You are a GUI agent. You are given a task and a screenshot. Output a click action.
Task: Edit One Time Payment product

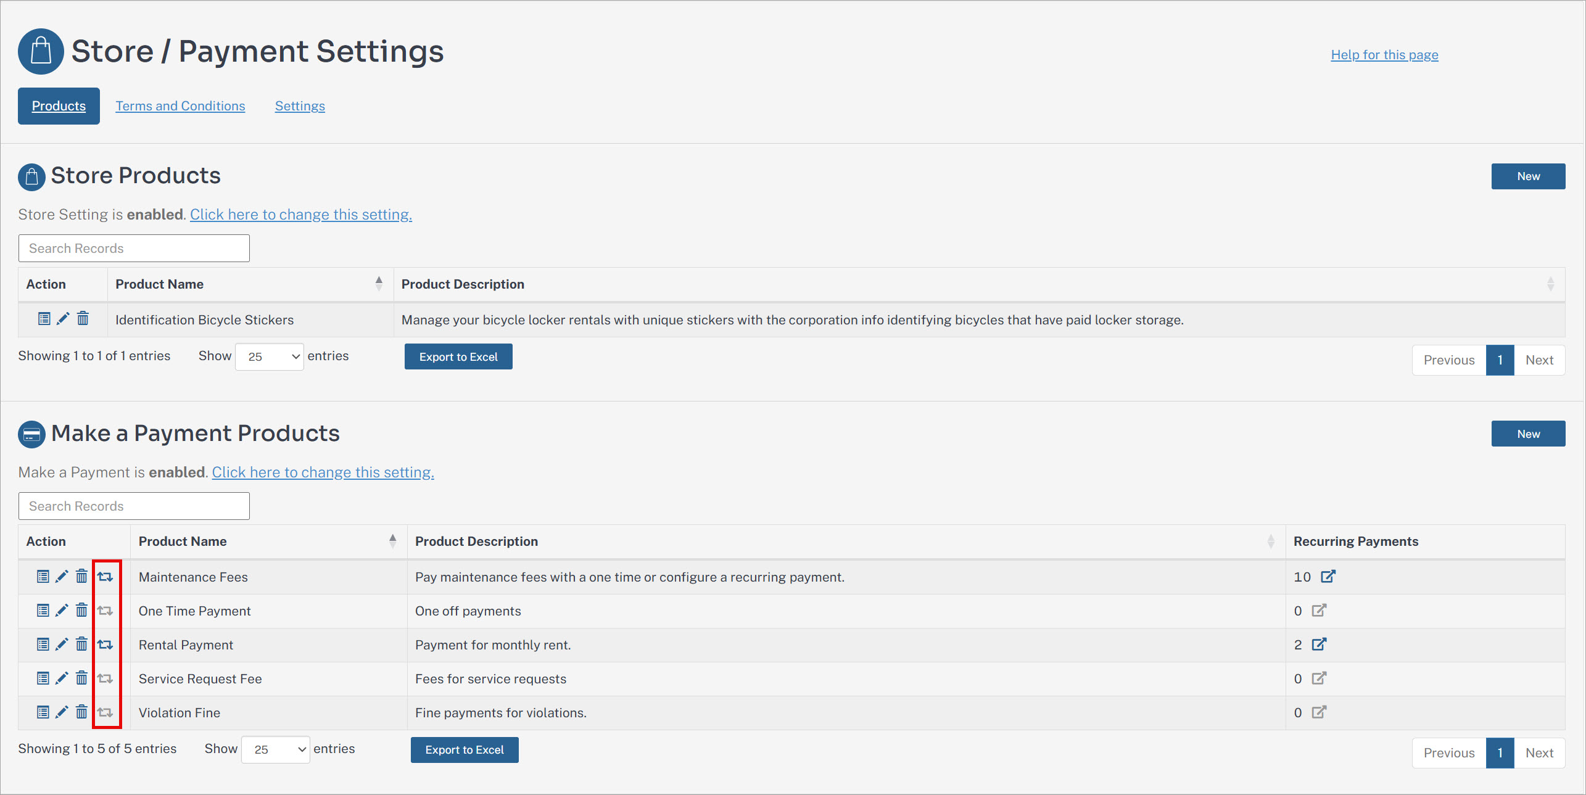point(62,611)
